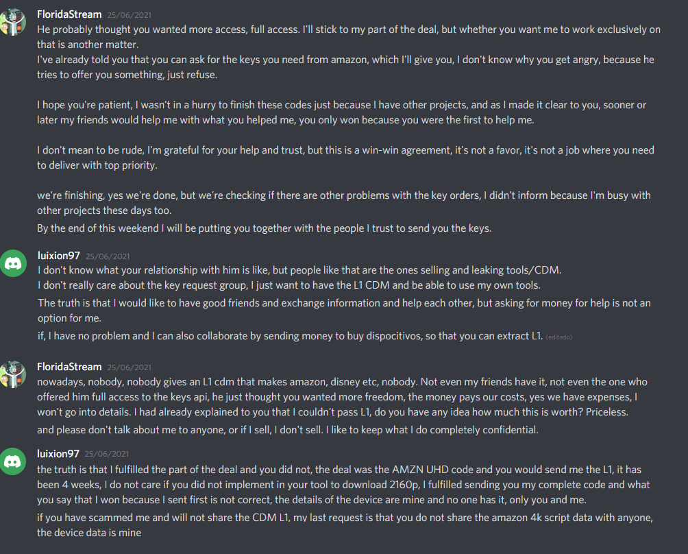This screenshot has width=688, height=554.
Task: Open luixion97 username on first reply
Action: click(59, 256)
